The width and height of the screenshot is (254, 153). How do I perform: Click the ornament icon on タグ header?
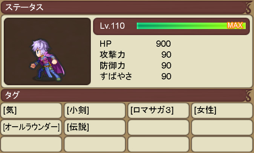(x=249, y=95)
